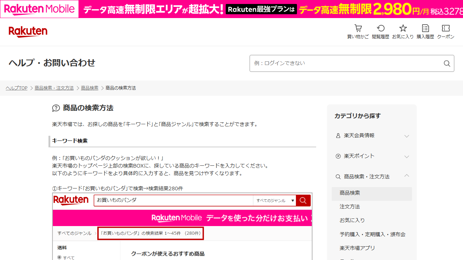Select 楽天市場アプリ in sidebar
Screen dimensions: 463x260
coord(357,248)
